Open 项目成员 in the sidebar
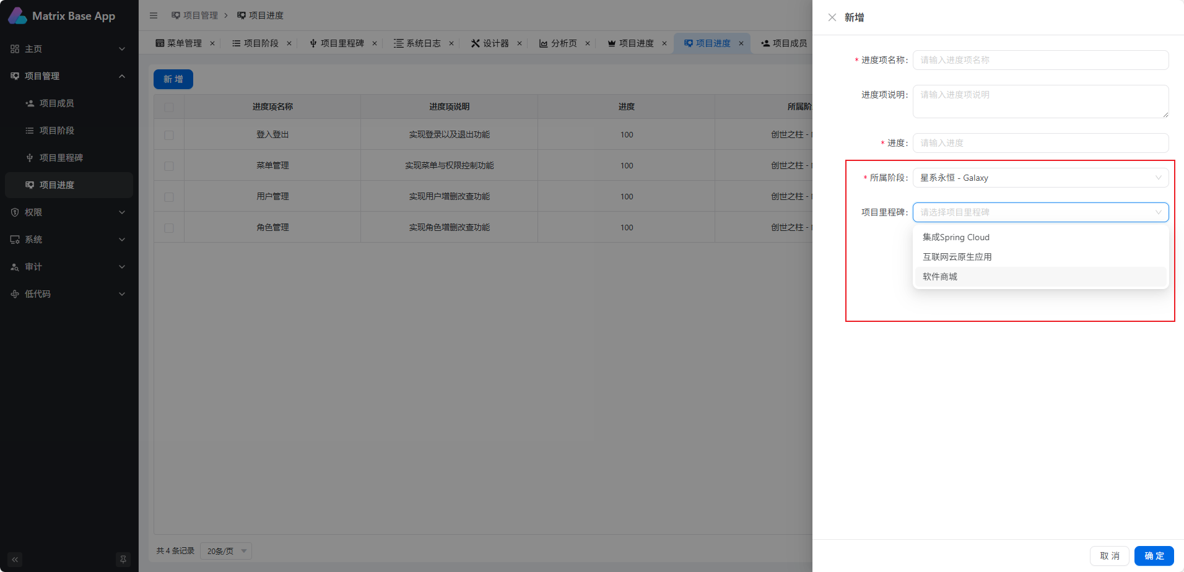The image size is (1184, 572). pyautogui.click(x=57, y=103)
